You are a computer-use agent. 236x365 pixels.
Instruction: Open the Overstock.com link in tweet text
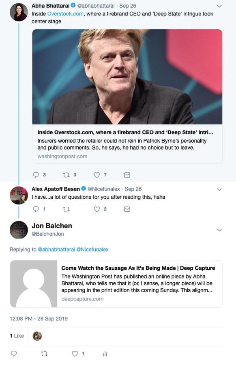pyautogui.click(x=65, y=14)
